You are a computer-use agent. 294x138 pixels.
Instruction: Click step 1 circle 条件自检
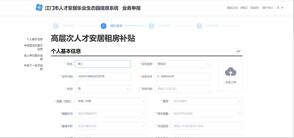click(56, 26)
